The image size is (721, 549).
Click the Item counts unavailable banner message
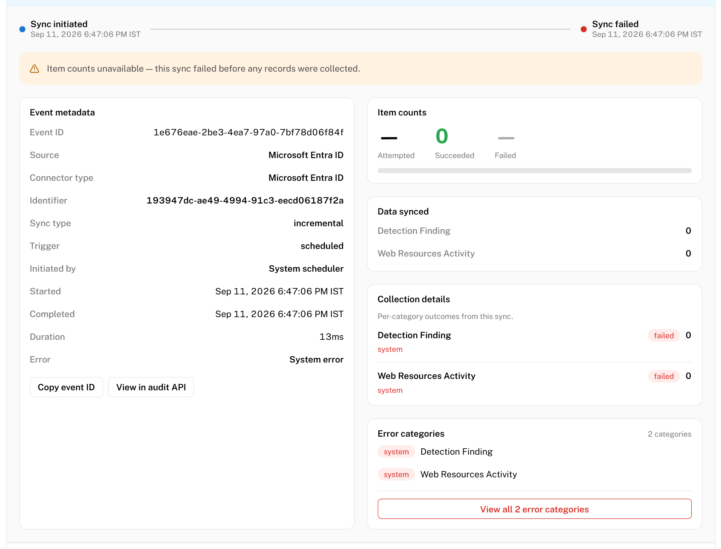pos(204,69)
